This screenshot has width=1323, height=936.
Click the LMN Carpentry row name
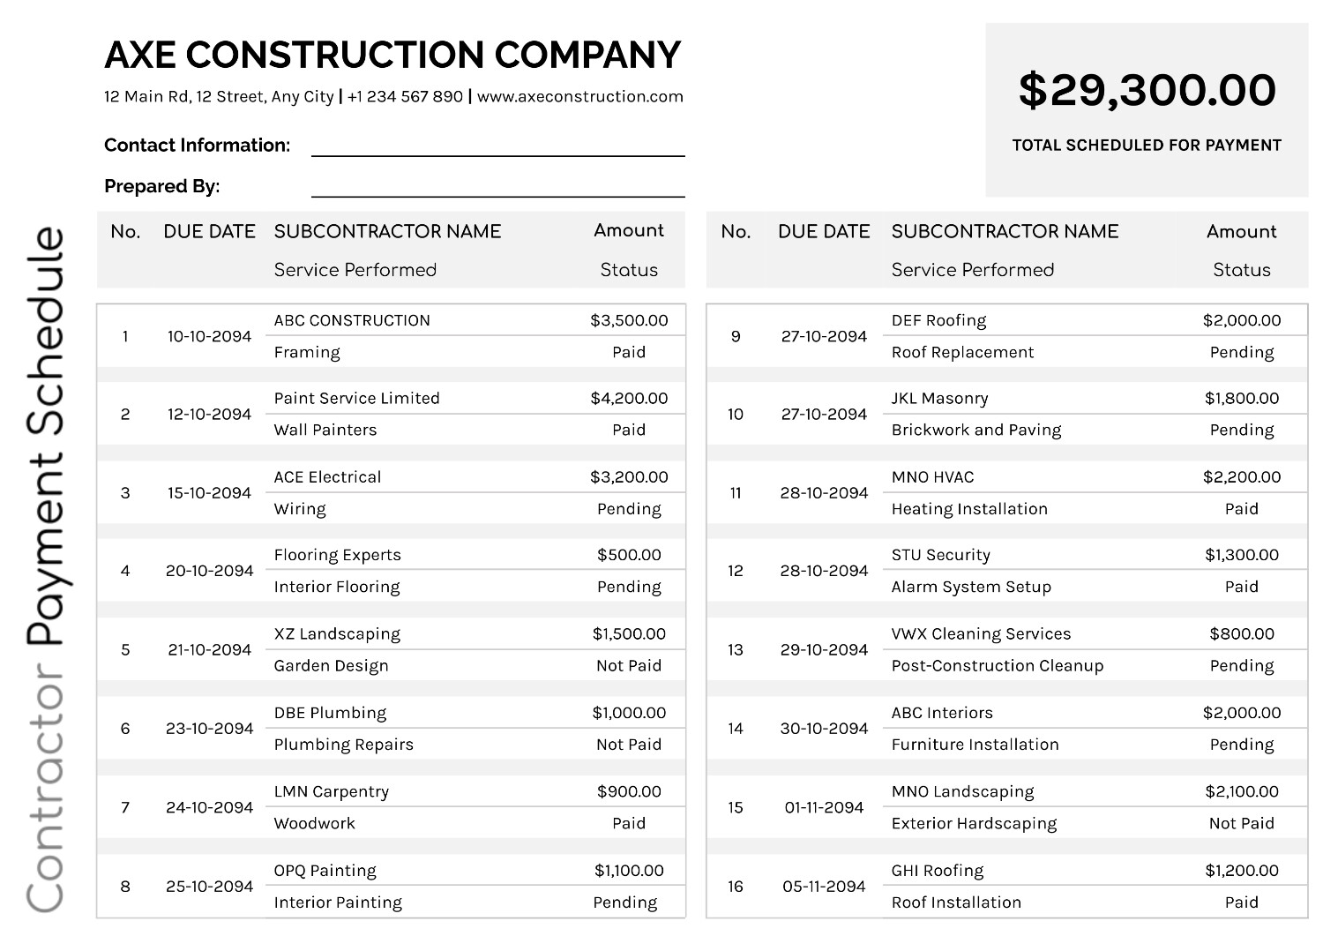point(331,791)
